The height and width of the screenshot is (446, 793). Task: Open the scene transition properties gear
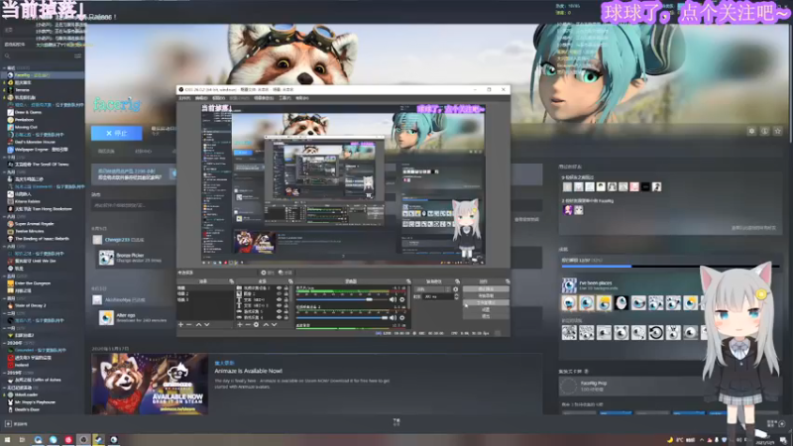coord(455,289)
